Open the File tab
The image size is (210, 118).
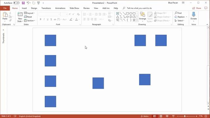[x=5, y=8]
